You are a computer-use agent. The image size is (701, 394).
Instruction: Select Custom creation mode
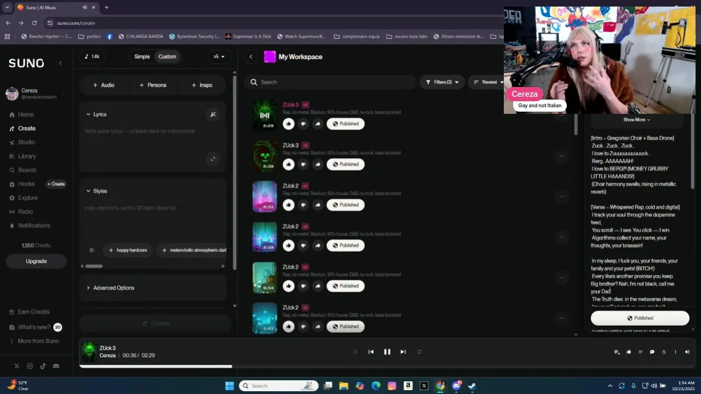(x=167, y=57)
